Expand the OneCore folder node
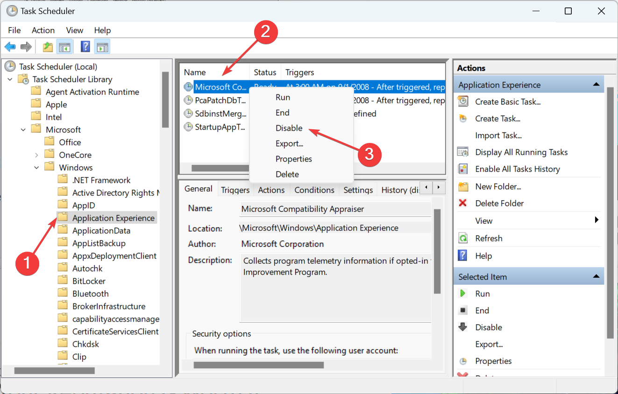The image size is (618, 394). point(37,155)
